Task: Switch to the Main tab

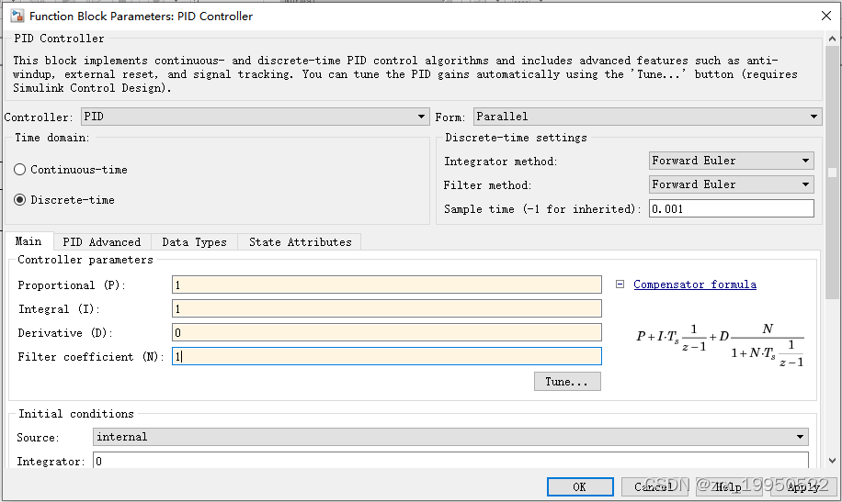Action: pos(28,241)
